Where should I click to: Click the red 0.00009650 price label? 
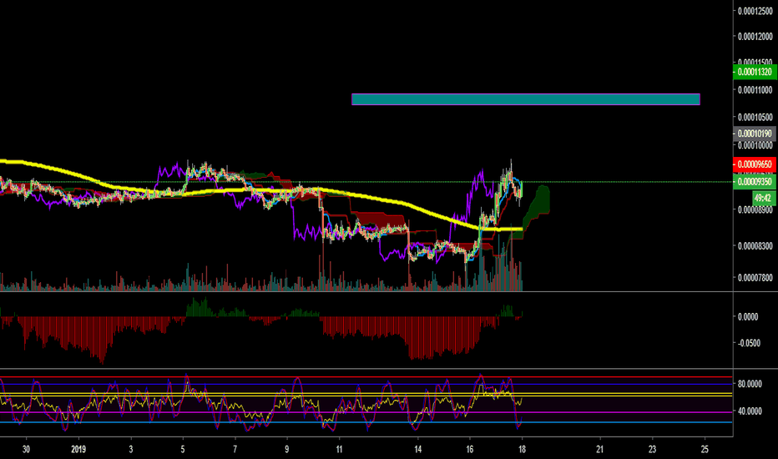(x=755, y=164)
